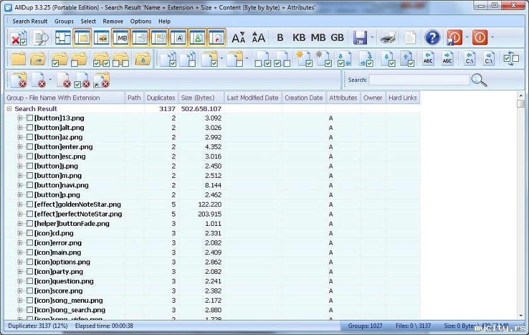This screenshot has height=335, width=529.
Task: Sort by Last Modified Date column header
Action: (x=253, y=98)
